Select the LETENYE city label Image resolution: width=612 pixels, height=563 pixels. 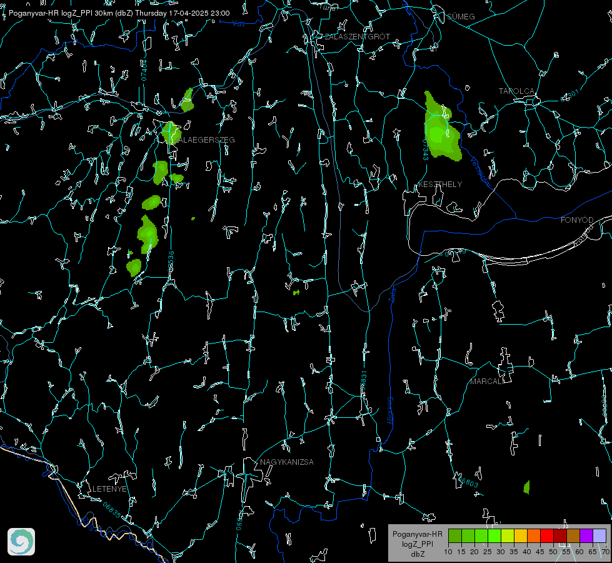109,489
